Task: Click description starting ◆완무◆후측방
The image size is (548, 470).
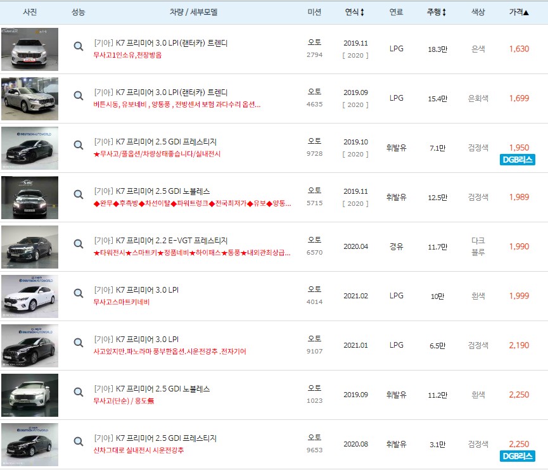Action: [x=192, y=203]
